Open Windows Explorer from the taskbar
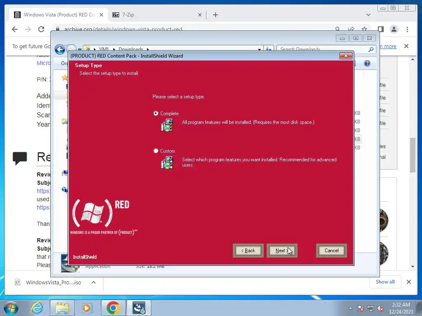This screenshot has height=316, width=422. coord(62,308)
